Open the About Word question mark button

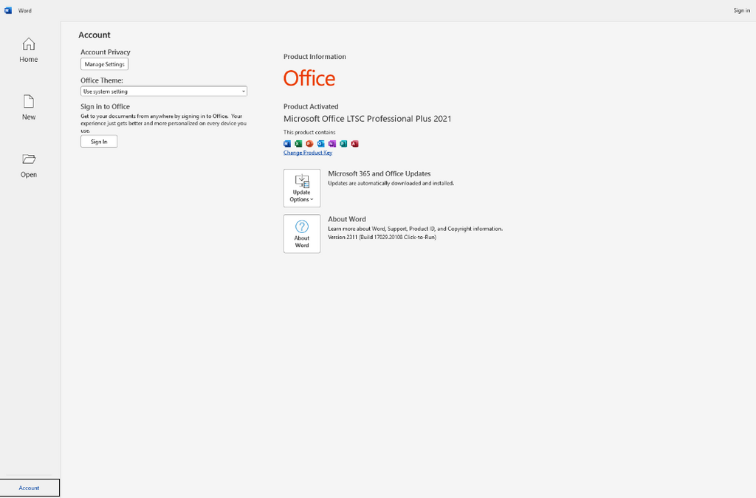[302, 234]
